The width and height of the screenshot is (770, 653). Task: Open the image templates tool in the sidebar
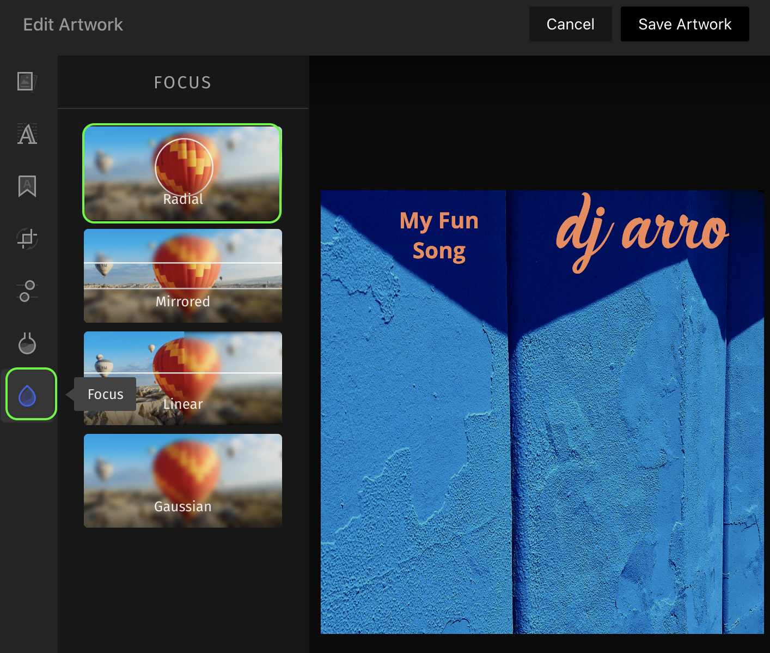tap(27, 82)
